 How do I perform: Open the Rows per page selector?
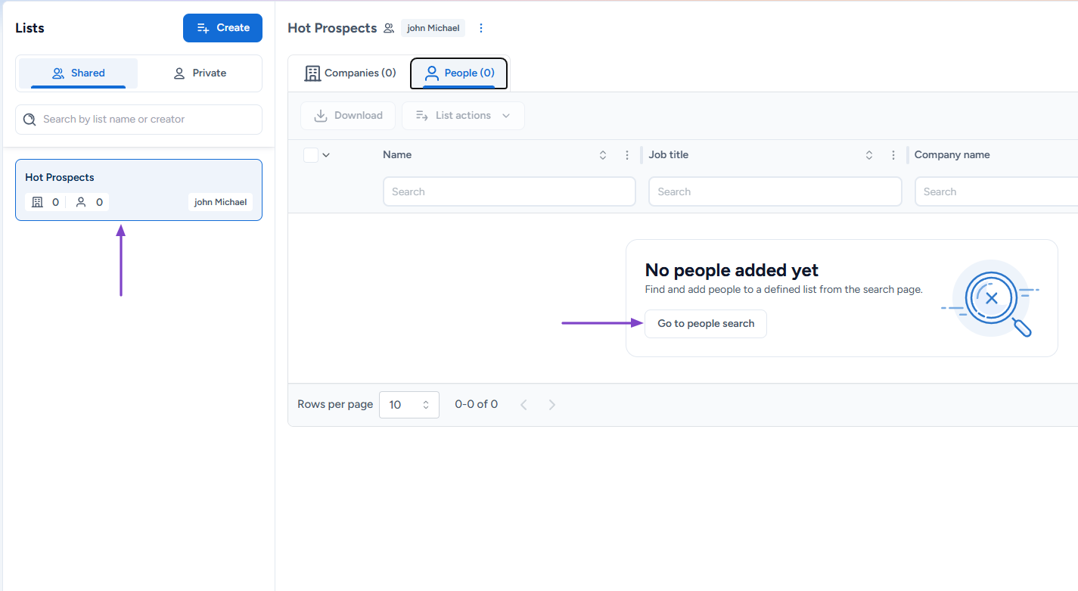[x=409, y=405]
